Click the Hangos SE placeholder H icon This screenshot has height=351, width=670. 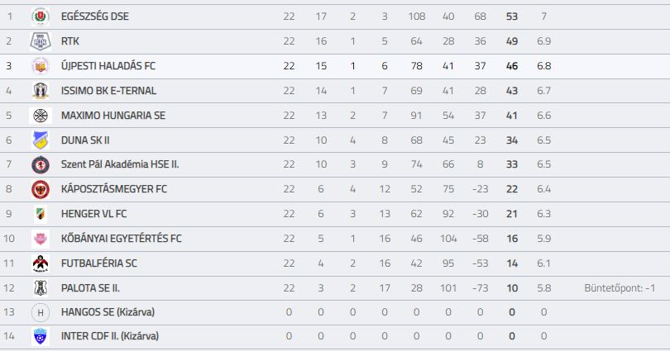(41, 313)
